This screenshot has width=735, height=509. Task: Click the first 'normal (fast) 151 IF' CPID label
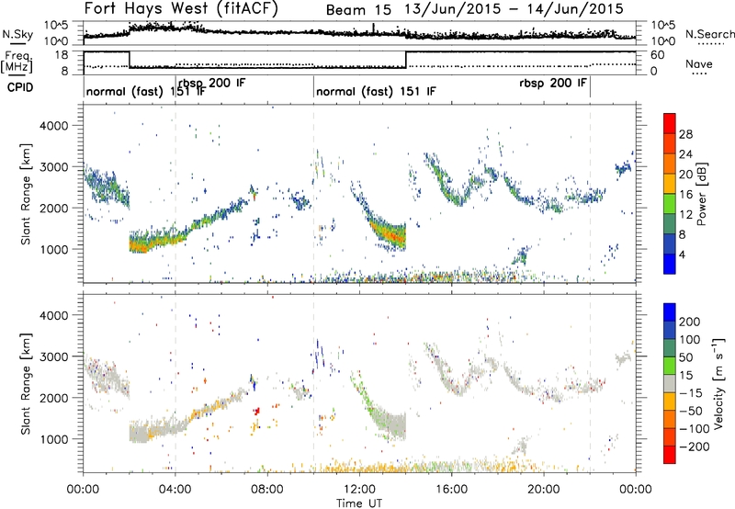click(146, 91)
